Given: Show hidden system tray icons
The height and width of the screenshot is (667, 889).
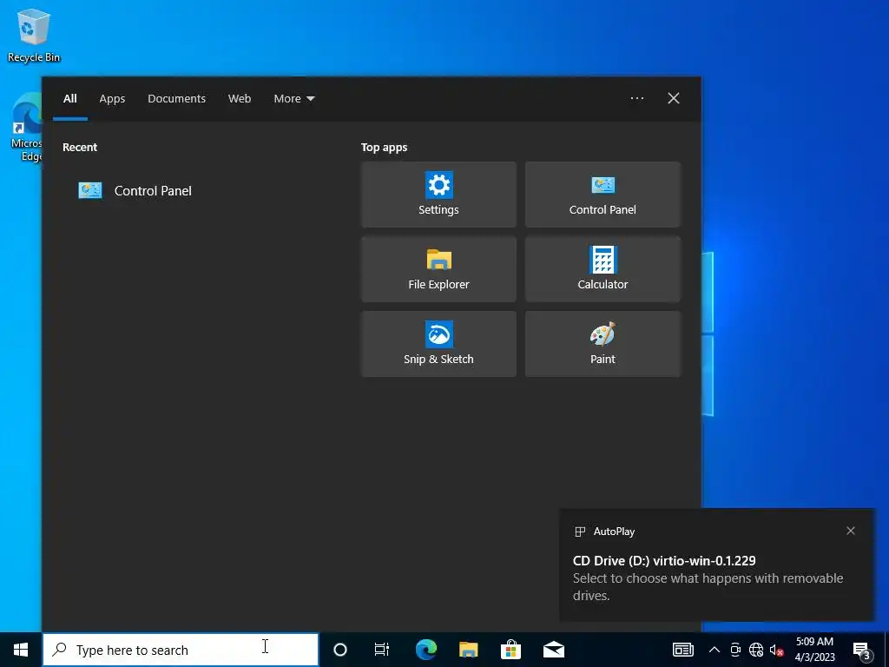Looking at the screenshot, I should pyautogui.click(x=714, y=650).
